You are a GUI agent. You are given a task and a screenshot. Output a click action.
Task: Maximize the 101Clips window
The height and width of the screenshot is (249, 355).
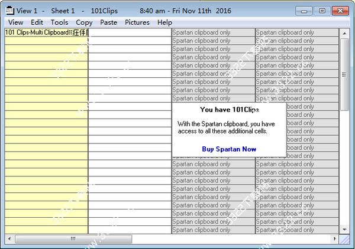(x=322, y=11)
